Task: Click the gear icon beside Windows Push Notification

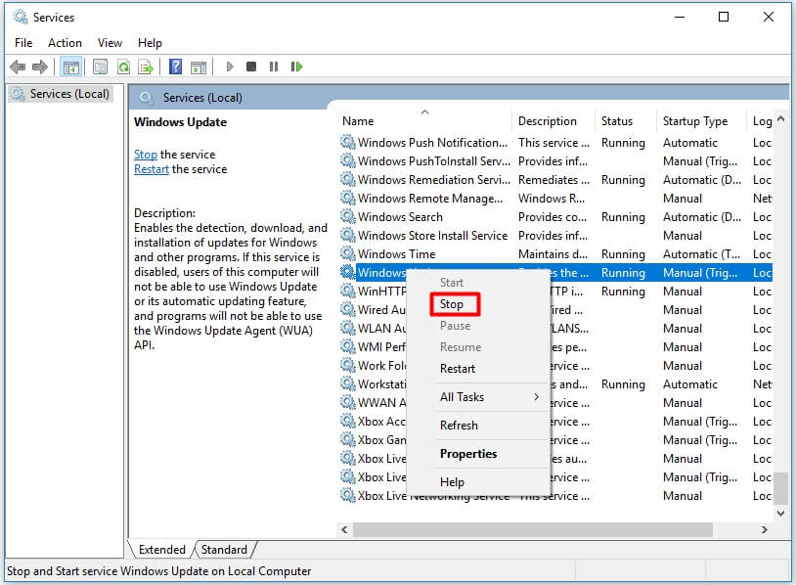Action: pyautogui.click(x=348, y=142)
